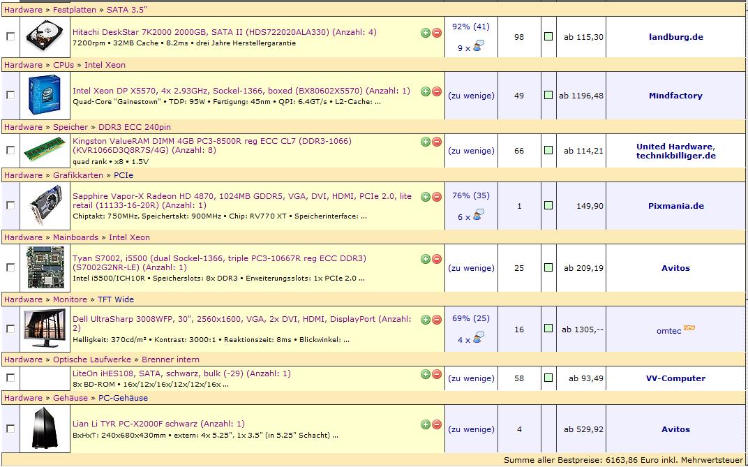Tick the checkbox left of Hitachi DeskStar

[10, 36]
